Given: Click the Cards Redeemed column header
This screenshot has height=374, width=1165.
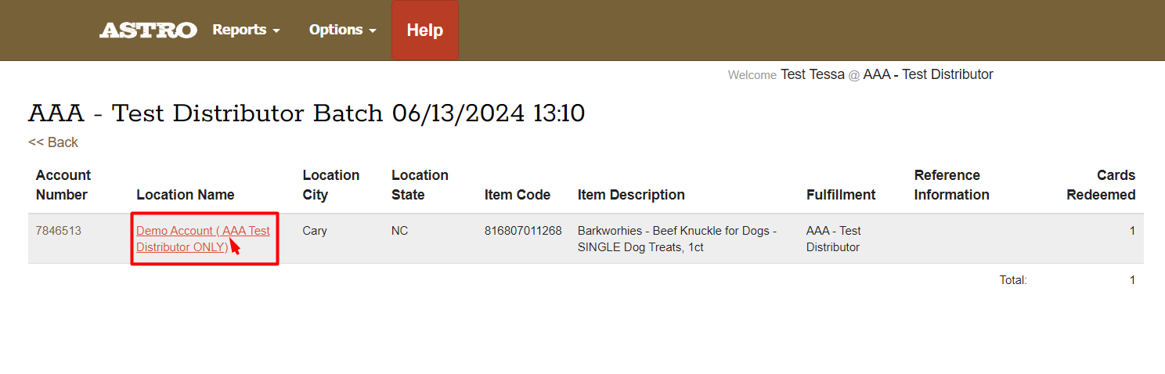Looking at the screenshot, I should [1101, 185].
